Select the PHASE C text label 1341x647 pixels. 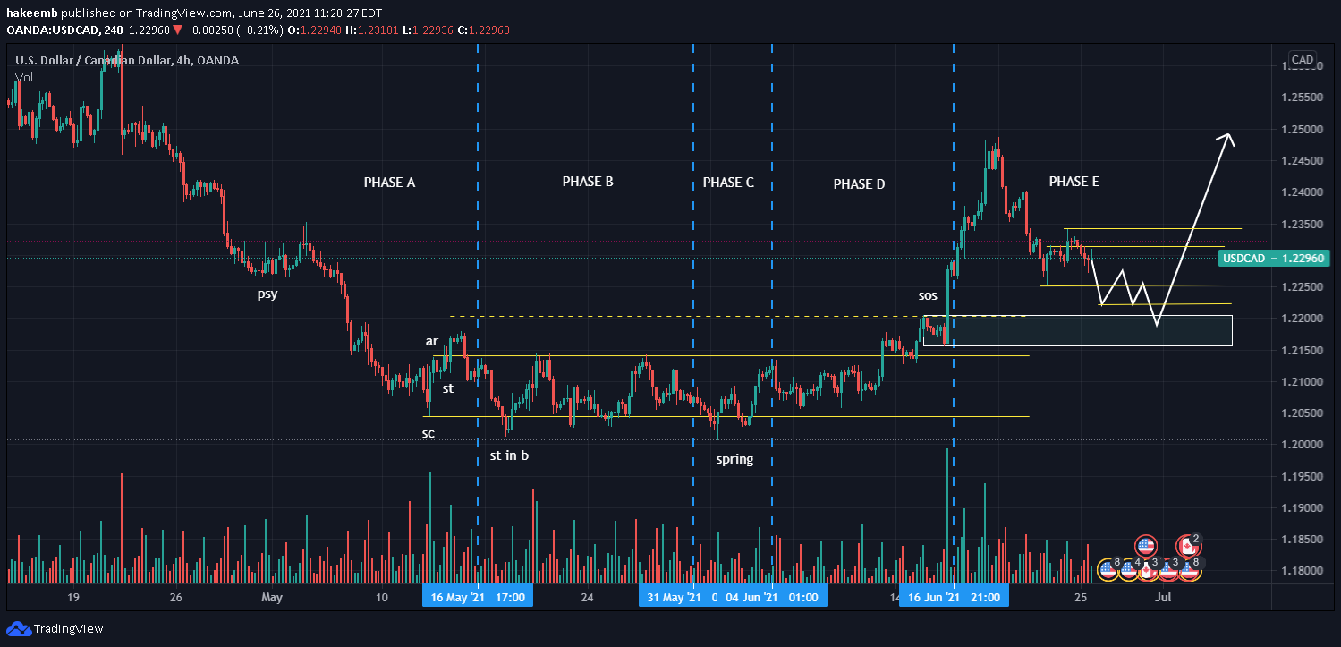(728, 183)
